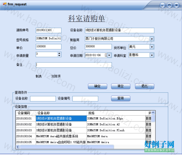This screenshot has height=155, width=182.
Task: Click the 设备编码 column header
Action: point(26,113)
